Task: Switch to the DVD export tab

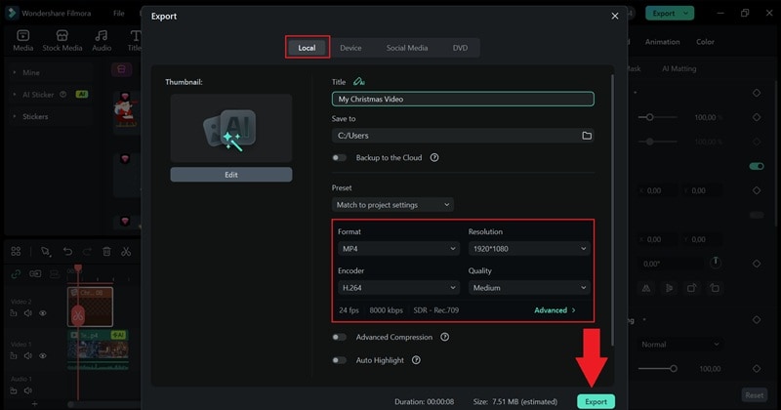Action: pyautogui.click(x=460, y=48)
